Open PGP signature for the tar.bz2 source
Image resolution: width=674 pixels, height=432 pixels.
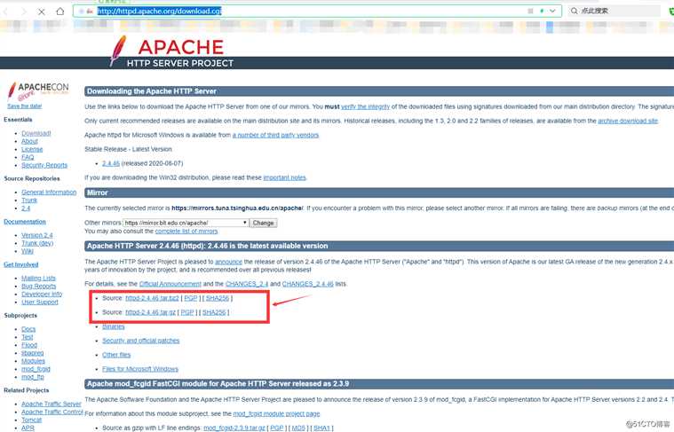(x=190, y=298)
